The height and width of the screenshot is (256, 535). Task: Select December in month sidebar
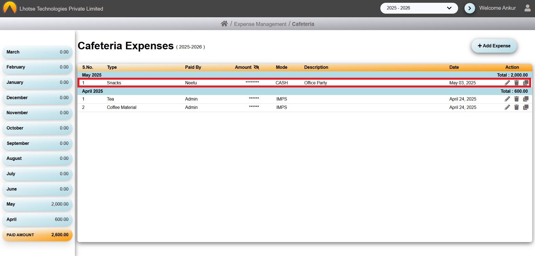[x=37, y=98]
